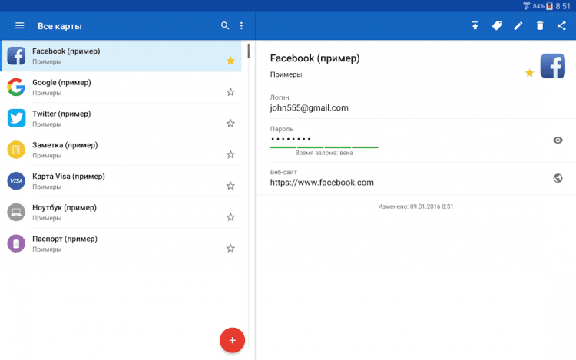Image resolution: width=576 pixels, height=360 pixels.
Task: Expand the "Все карты" title selector
Action: point(60,26)
